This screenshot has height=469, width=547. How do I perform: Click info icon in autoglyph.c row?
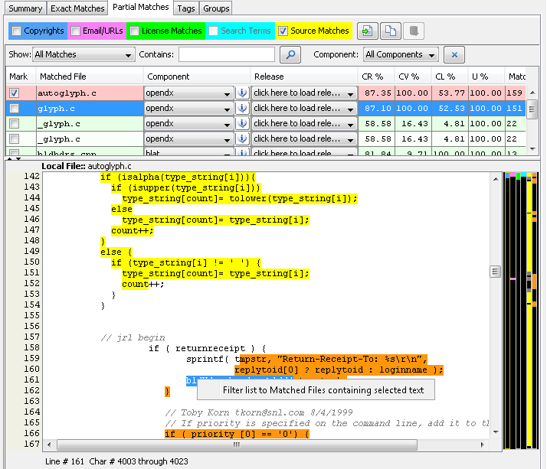tap(242, 93)
